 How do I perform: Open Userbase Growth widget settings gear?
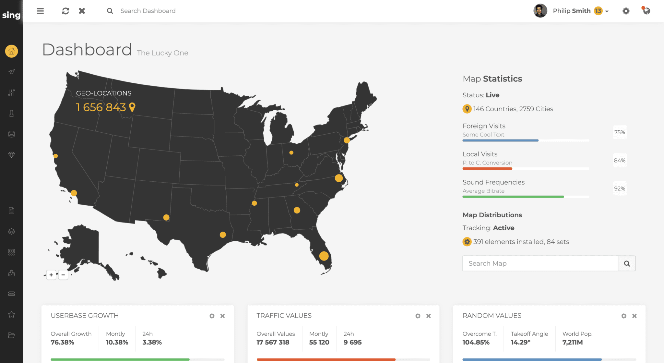[x=212, y=316]
